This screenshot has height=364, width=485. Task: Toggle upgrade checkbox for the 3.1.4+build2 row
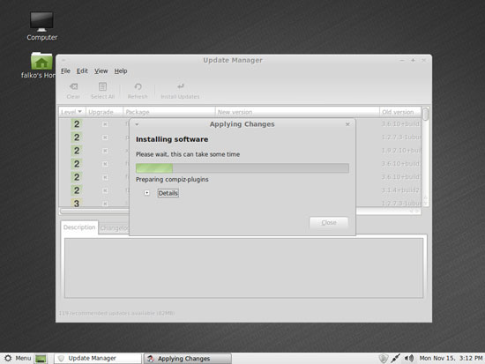[105, 190]
